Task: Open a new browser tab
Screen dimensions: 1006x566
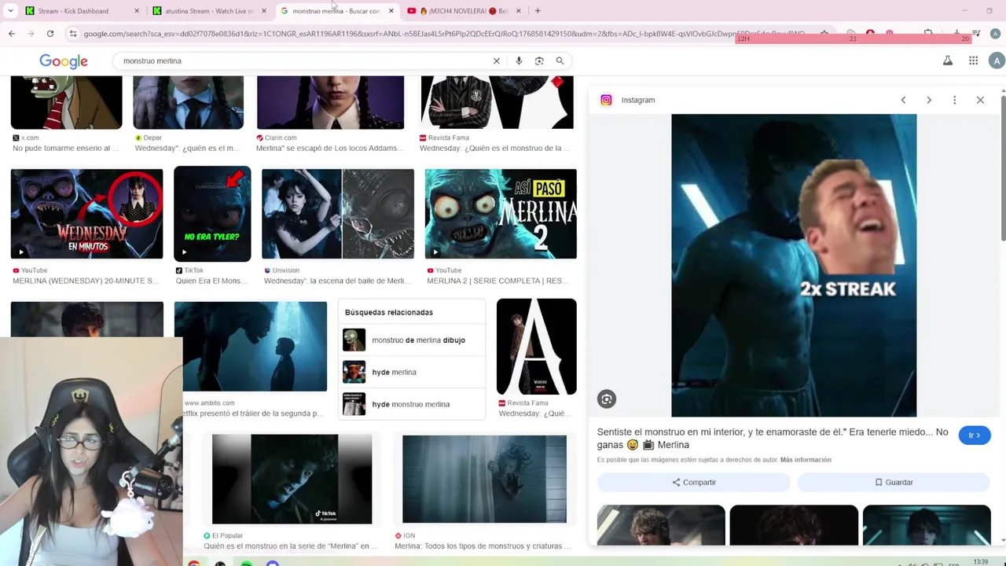Action: coord(538,11)
